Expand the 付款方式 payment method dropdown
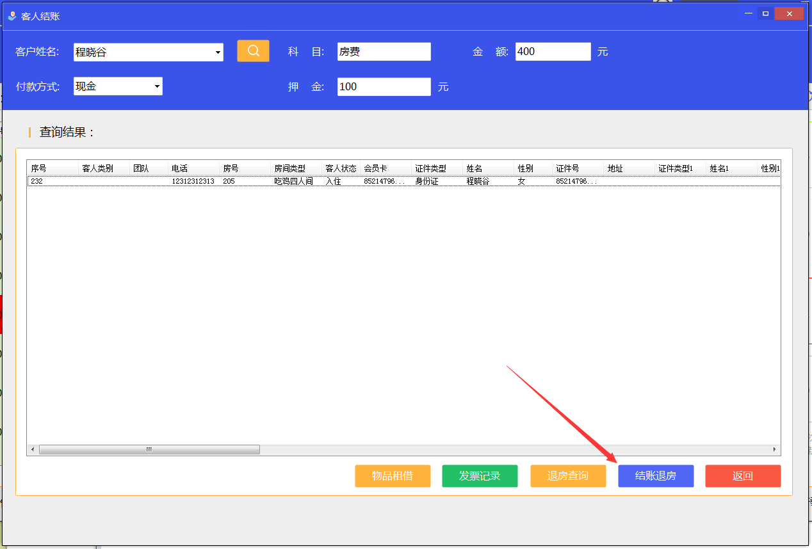812x549 pixels. 157,86
